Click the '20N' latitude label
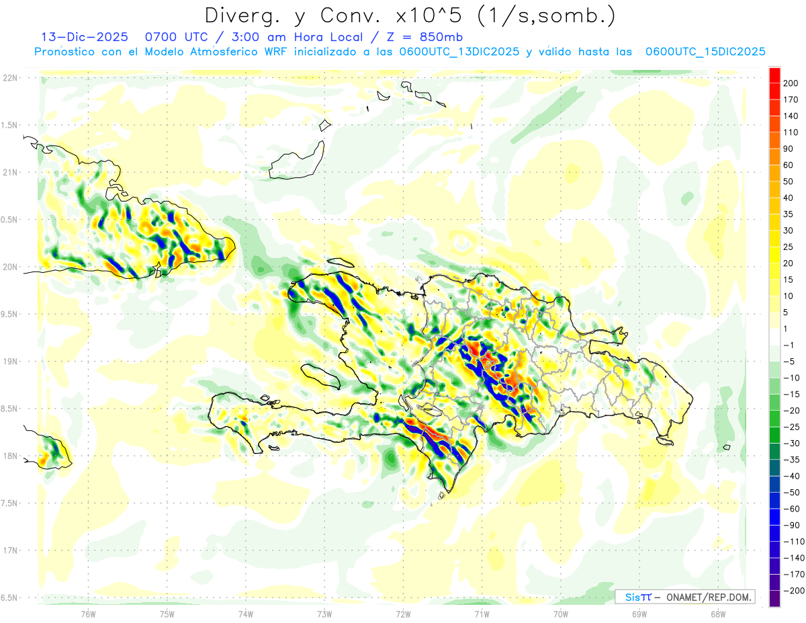806x623 pixels. click(10, 267)
